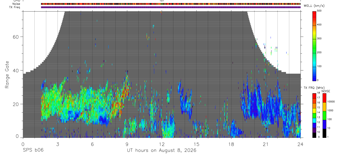Click the UT hours on August 8, 2026 title
338x156 pixels.
pos(162,150)
